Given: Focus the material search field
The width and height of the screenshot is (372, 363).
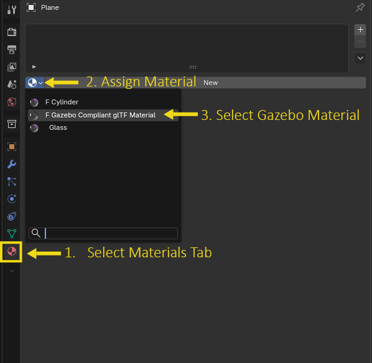Looking at the screenshot, I should [x=103, y=233].
